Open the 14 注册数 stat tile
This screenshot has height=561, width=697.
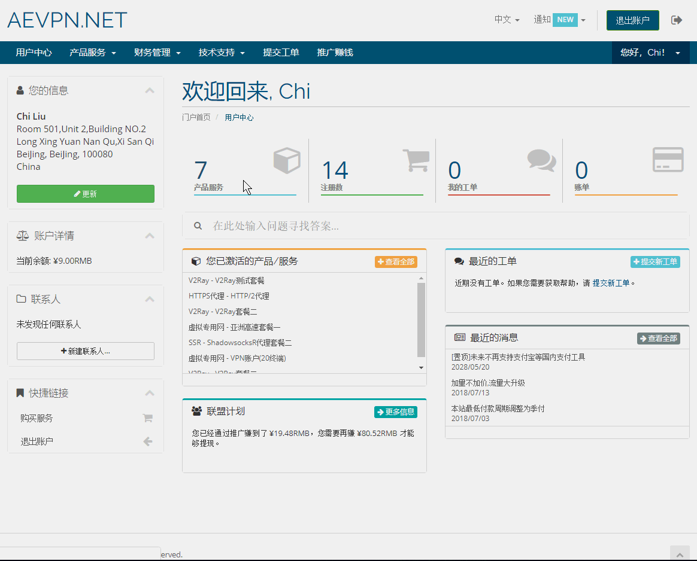coord(372,171)
